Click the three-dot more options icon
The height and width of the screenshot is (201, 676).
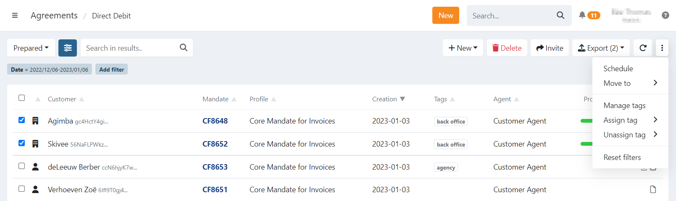[x=662, y=48]
